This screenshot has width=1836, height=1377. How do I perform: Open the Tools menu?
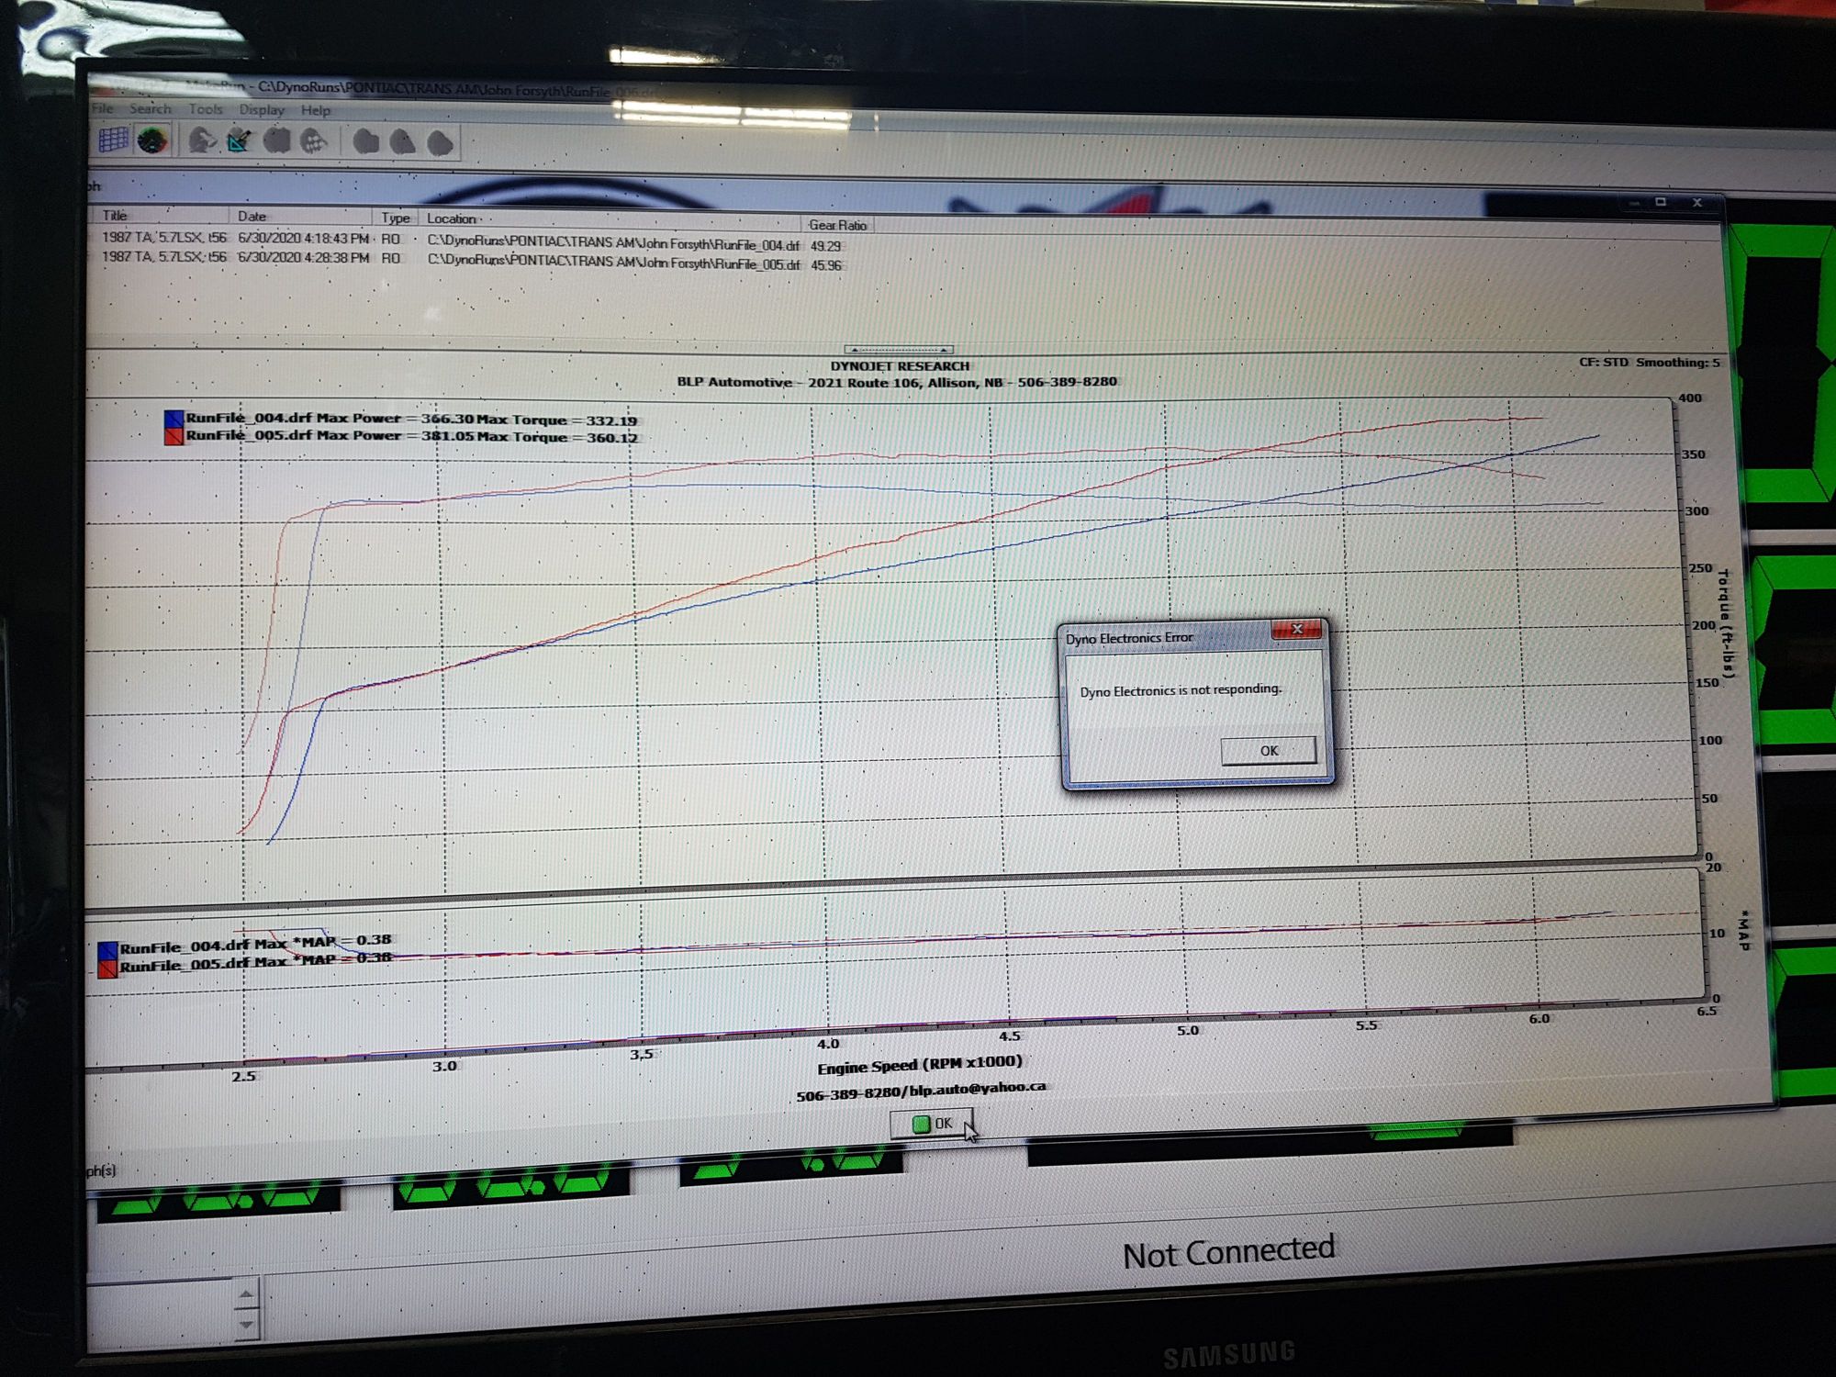(206, 109)
